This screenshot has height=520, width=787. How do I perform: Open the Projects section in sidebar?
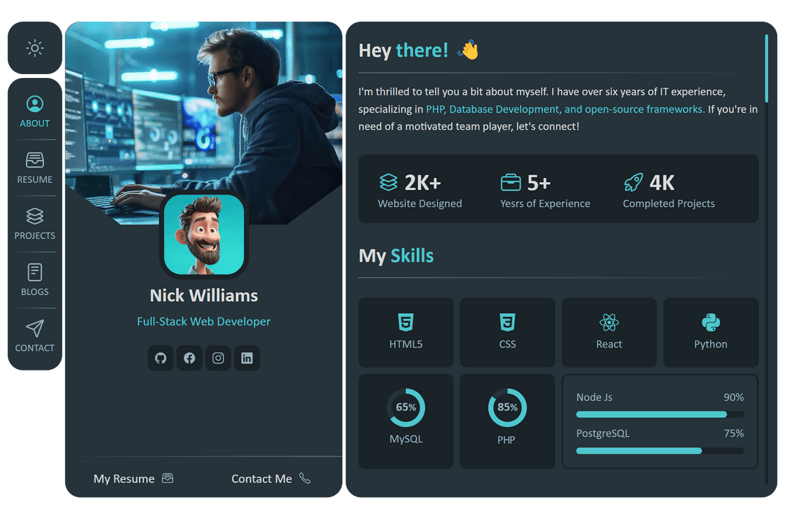point(35,224)
